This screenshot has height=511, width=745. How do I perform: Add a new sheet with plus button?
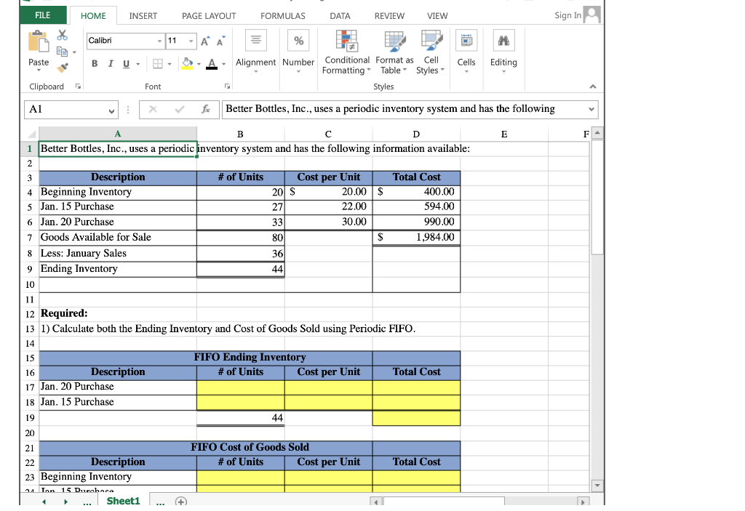pos(180,501)
